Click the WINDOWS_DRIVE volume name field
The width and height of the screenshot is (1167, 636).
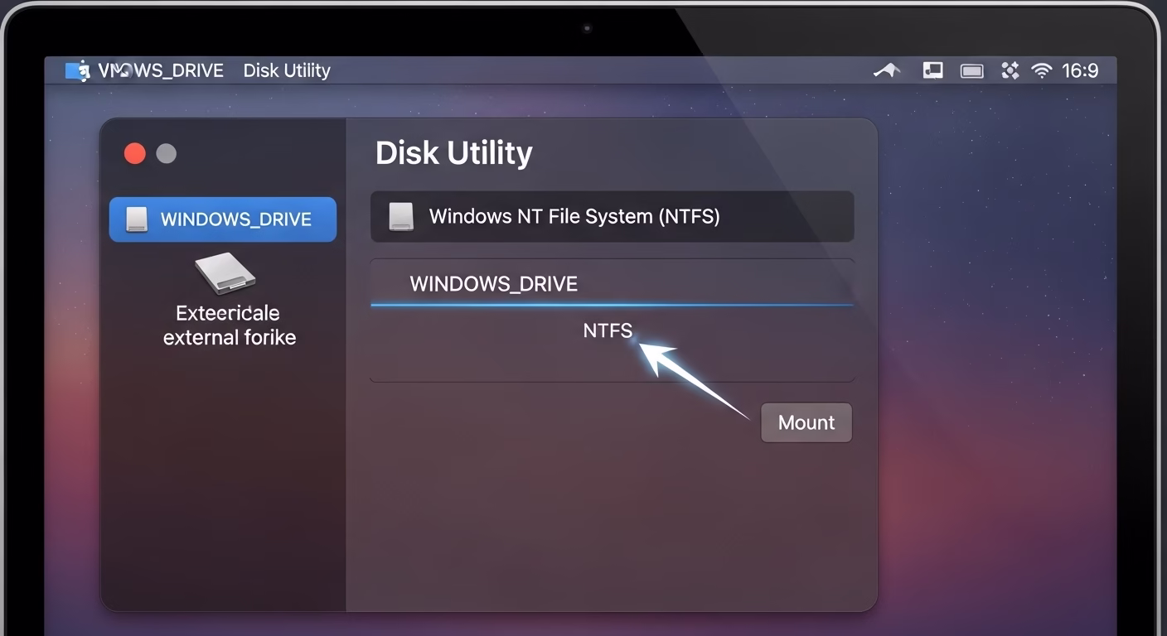tap(494, 284)
